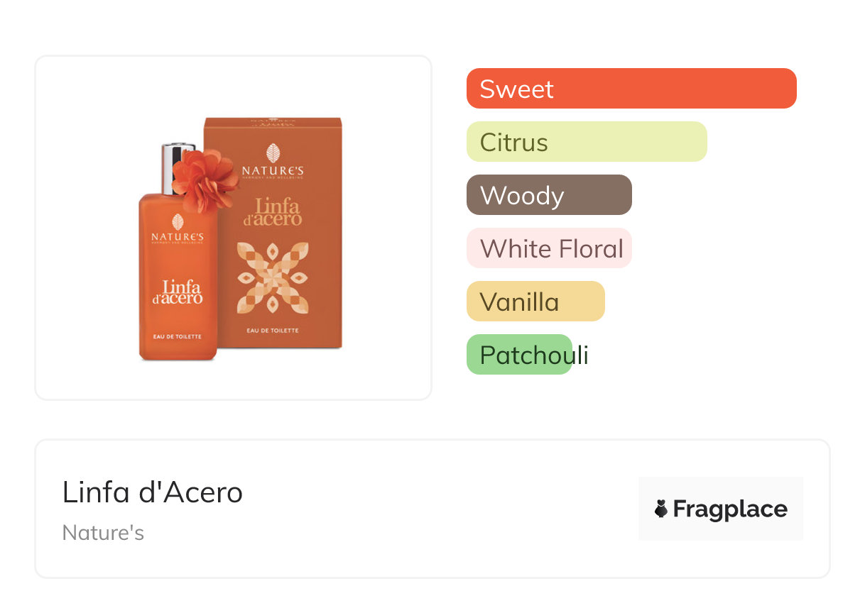Click the Nature's leaf logo on box
Viewport: 865px width, 613px height.
click(x=273, y=153)
